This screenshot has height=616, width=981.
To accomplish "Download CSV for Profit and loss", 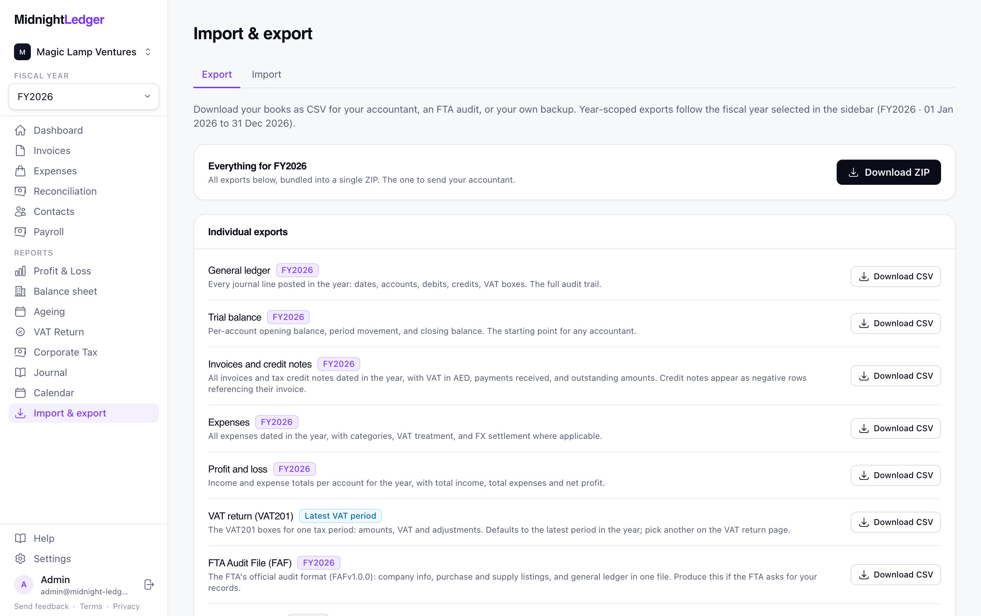I will pyautogui.click(x=896, y=475).
